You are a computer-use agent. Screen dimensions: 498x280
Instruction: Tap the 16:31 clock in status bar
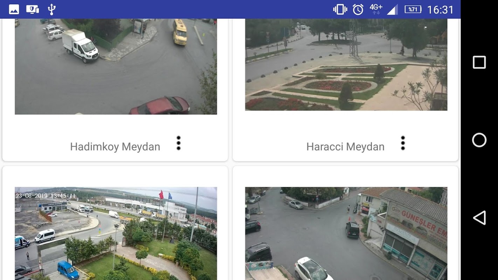[x=440, y=9]
